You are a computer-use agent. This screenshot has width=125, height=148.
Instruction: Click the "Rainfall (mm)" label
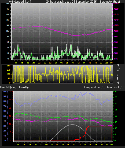(8, 87)
